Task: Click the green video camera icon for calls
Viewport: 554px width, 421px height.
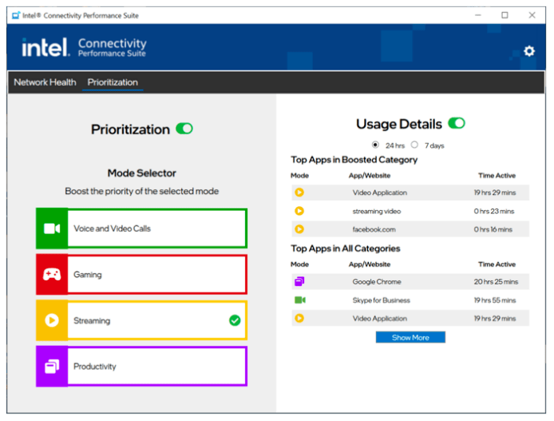Action: pyautogui.click(x=52, y=228)
